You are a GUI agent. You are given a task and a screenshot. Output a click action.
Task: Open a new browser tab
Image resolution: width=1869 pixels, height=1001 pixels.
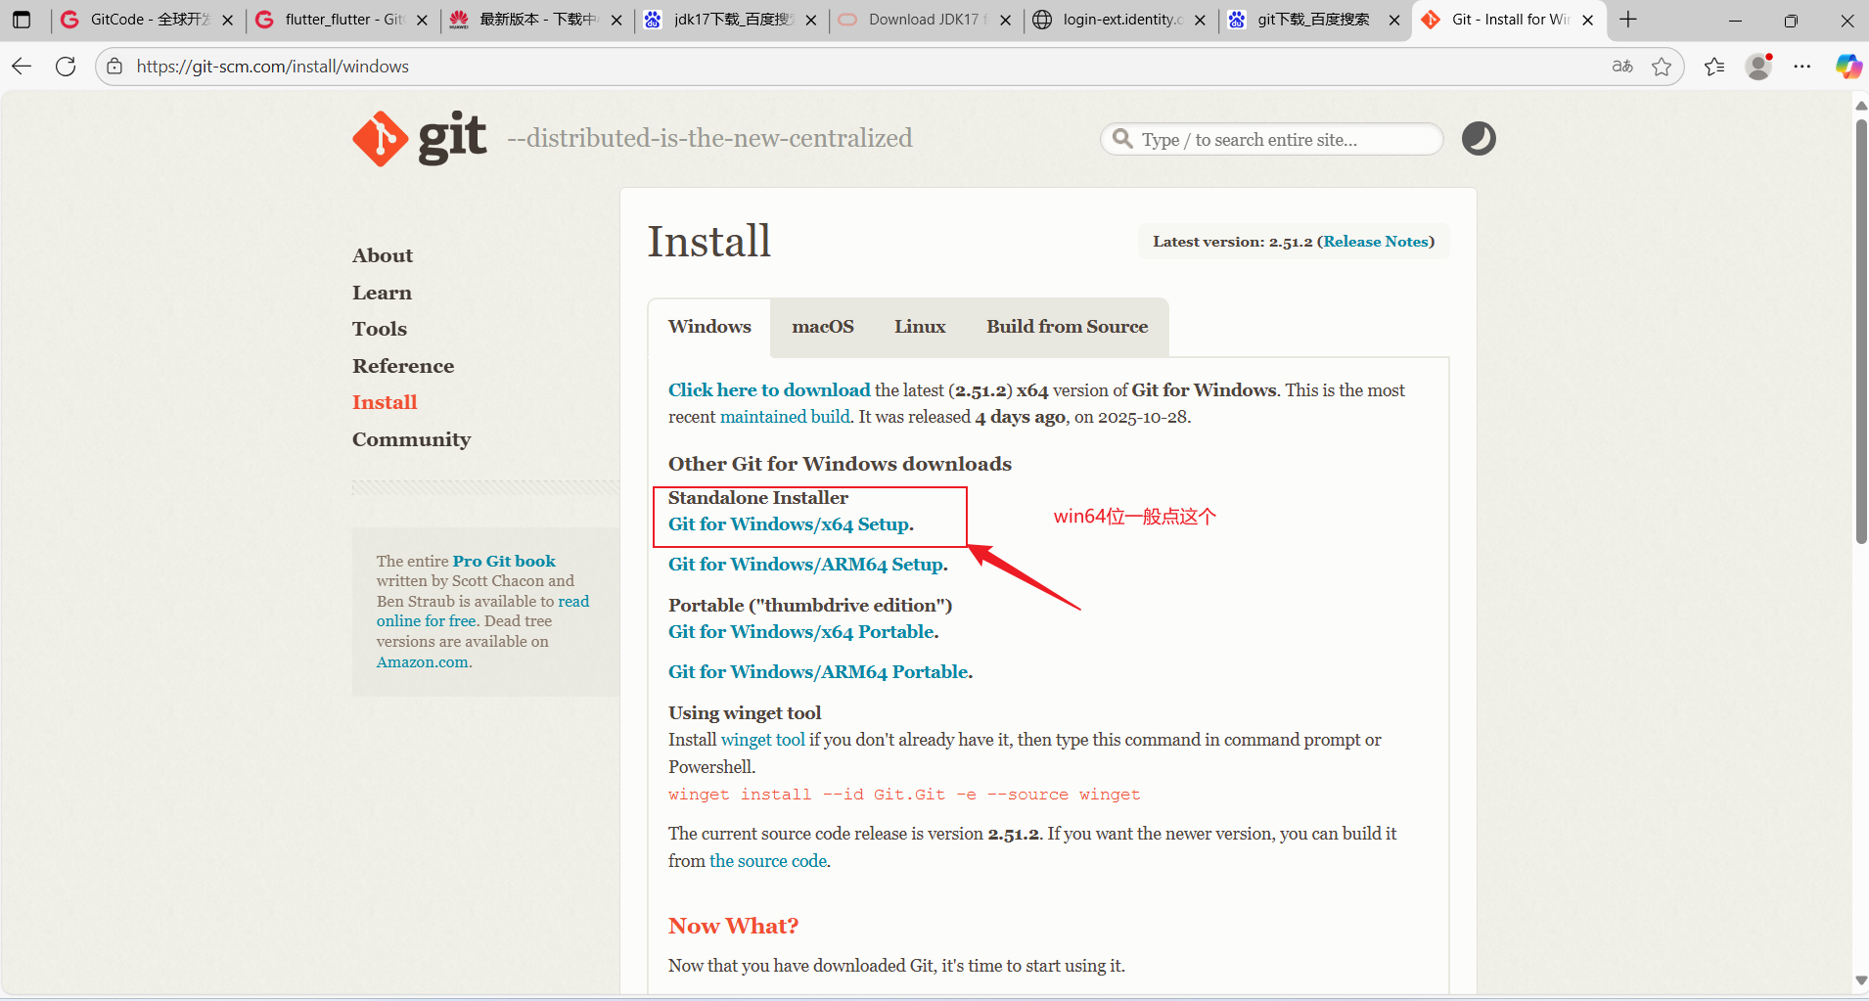pyautogui.click(x=1628, y=20)
